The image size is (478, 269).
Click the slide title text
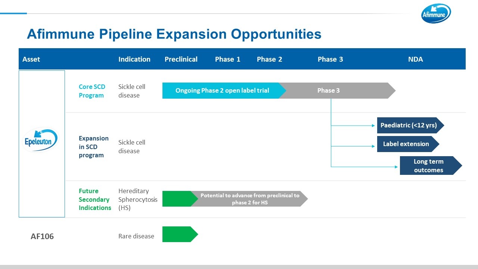click(x=174, y=34)
